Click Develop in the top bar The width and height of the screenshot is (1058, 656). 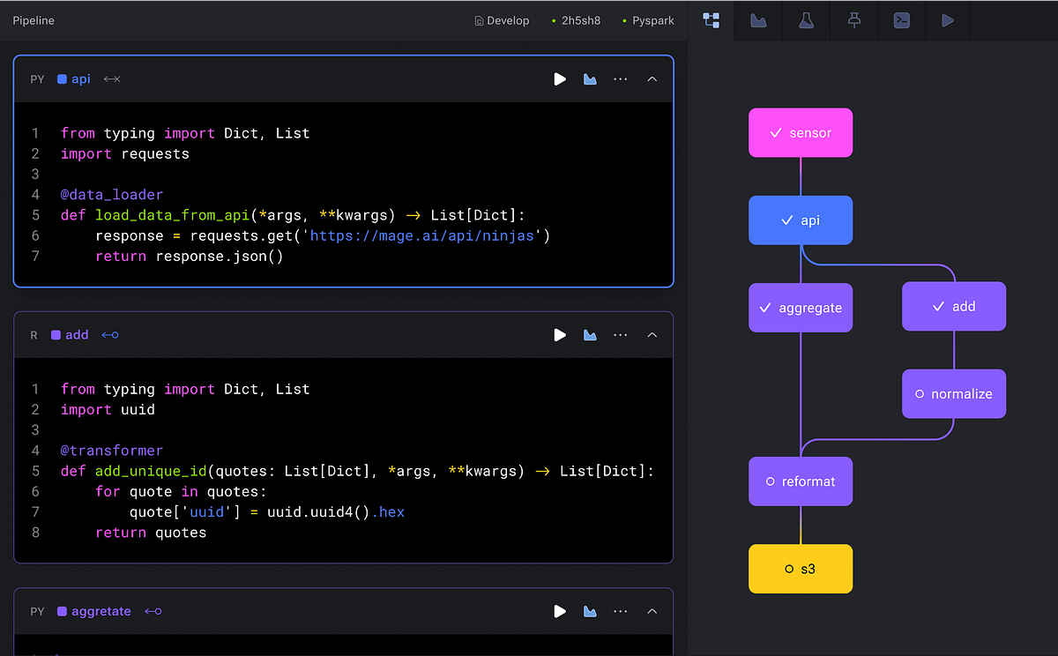pyautogui.click(x=502, y=19)
